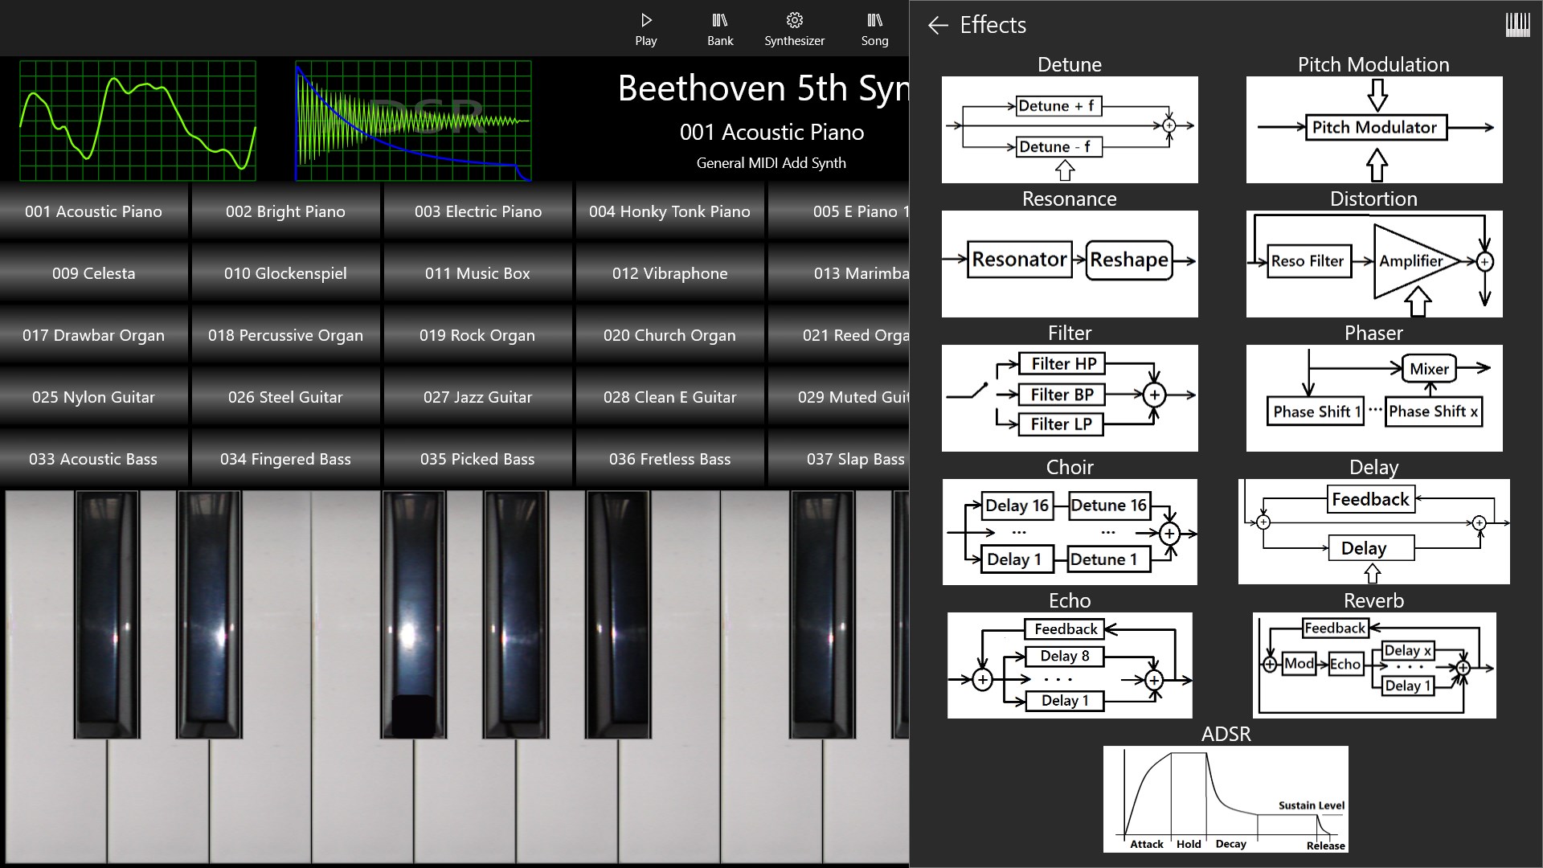Screen dimensions: 1543x868
Task: Enable the Echo effect
Action: [x=1069, y=665]
